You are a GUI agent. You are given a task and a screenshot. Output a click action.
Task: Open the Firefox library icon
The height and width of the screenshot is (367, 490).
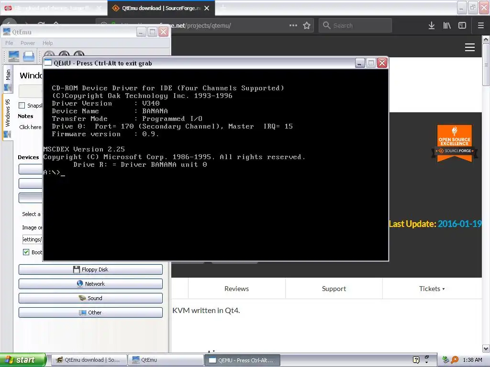[x=447, y=26]
